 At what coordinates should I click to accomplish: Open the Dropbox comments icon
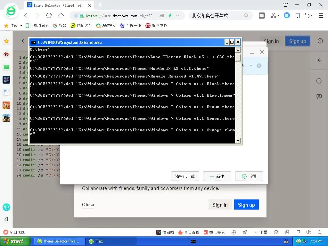(x=319, y=96)
